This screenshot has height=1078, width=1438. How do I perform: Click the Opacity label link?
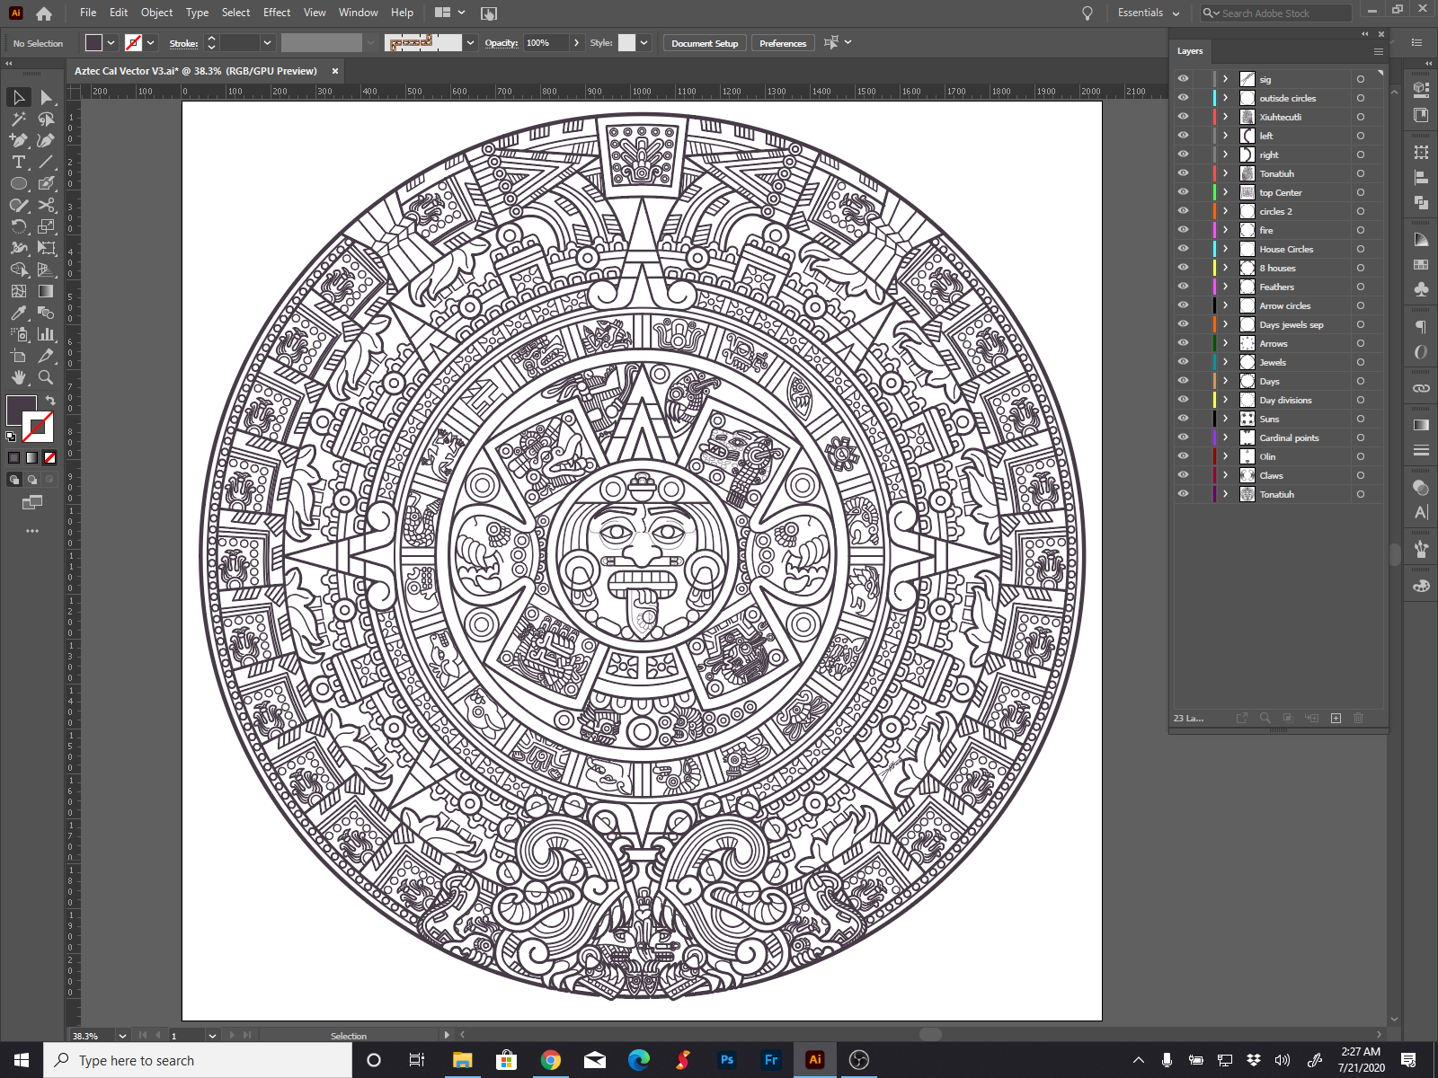click(502, 43)
